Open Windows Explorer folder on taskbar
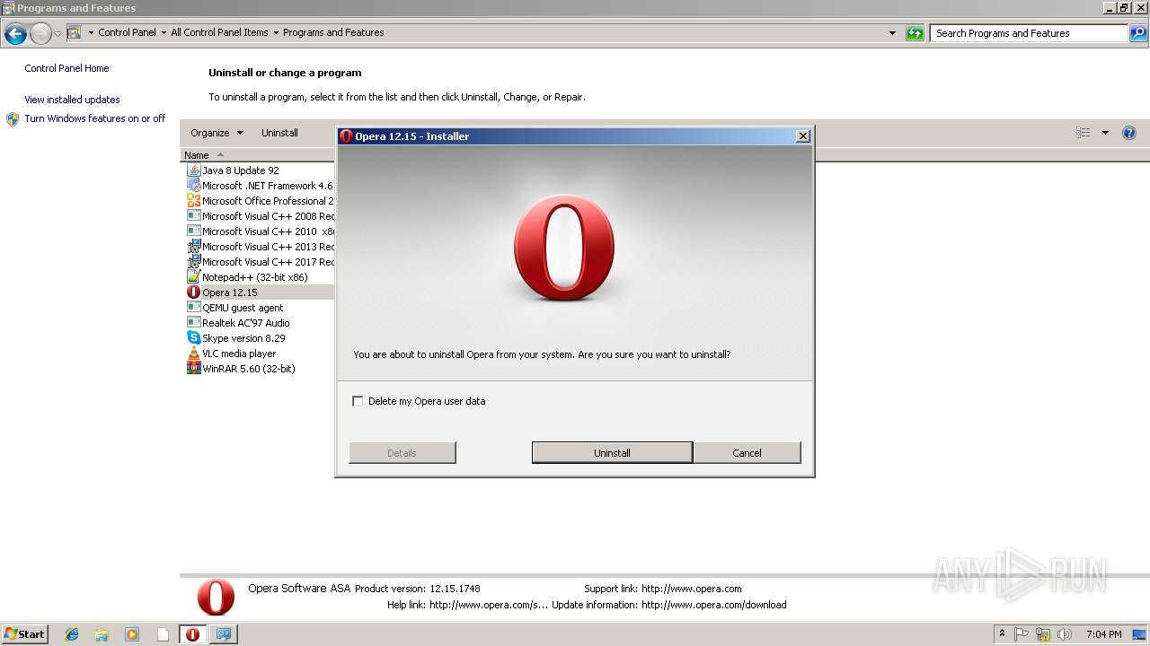This screenshot has height=646, width=1150. click(x=102, y=634)
